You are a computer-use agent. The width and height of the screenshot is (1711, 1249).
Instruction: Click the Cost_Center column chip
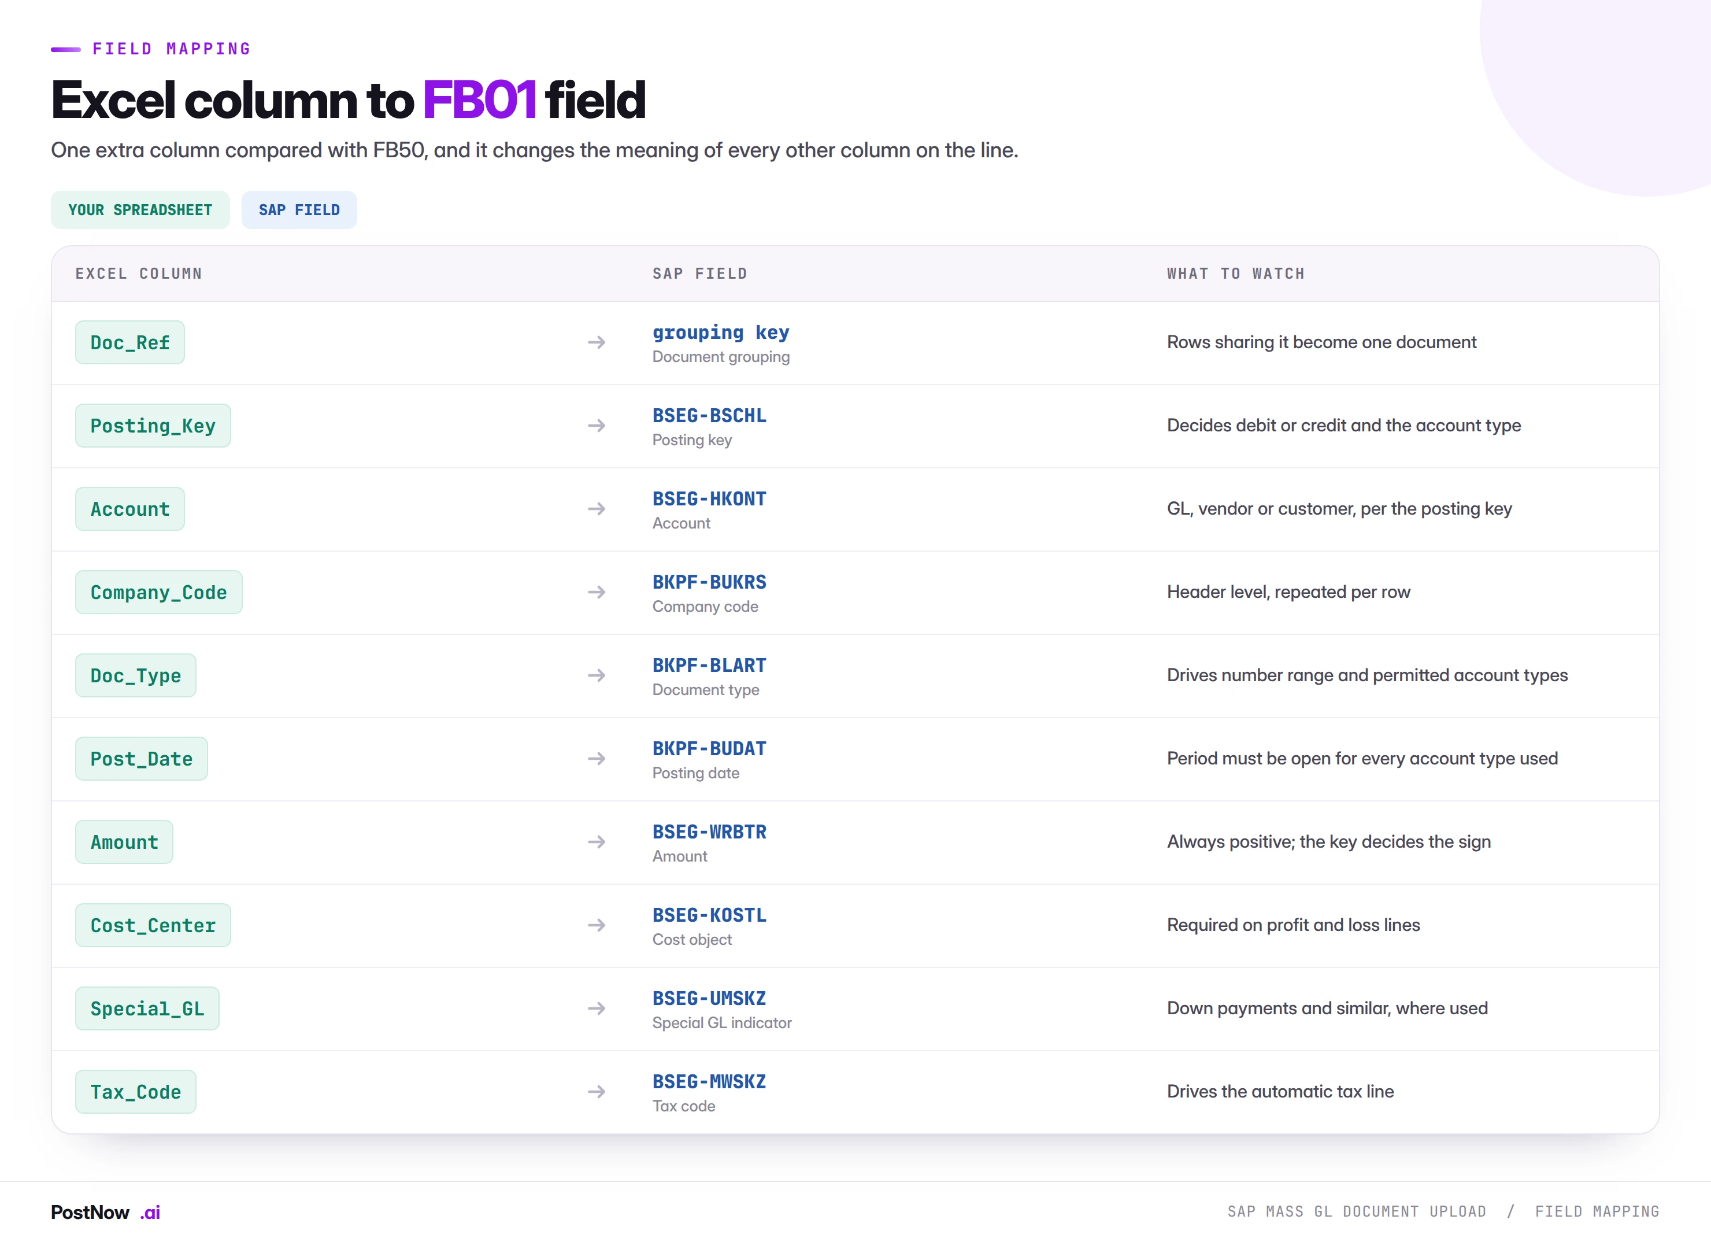coord(153,925)
